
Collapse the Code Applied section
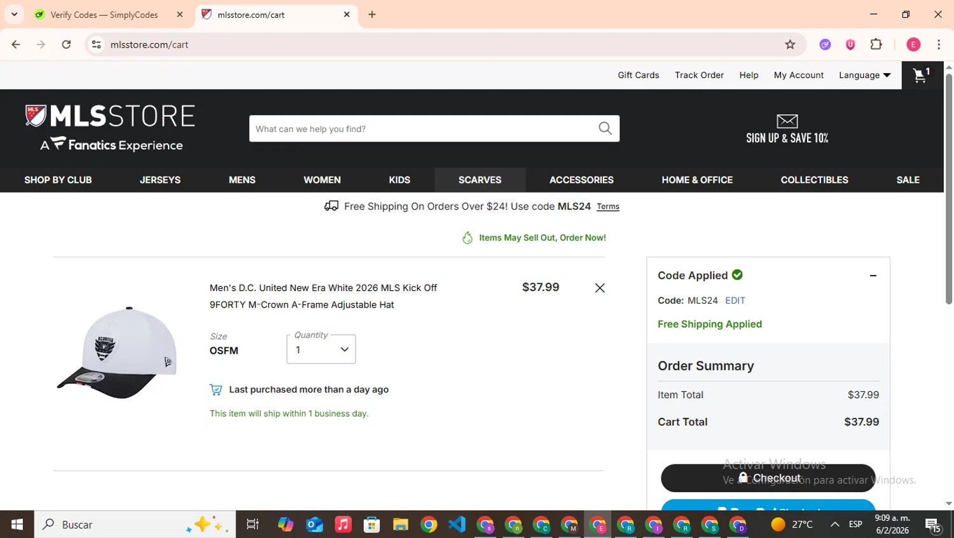(x=873, y=276)
